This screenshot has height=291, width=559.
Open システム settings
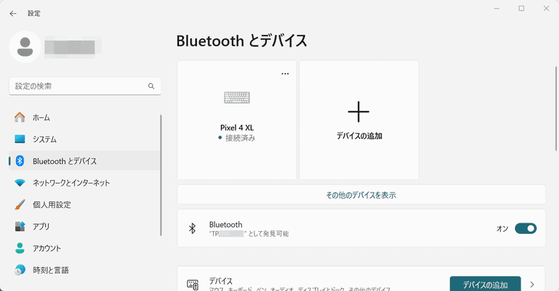click(85, 139)
